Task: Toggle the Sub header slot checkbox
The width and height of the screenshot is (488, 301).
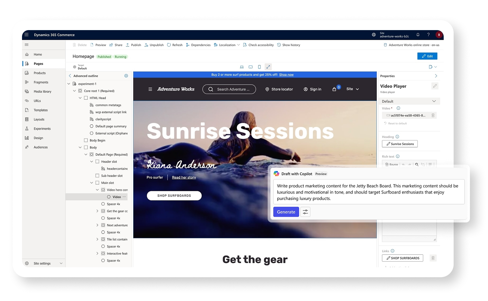Action: (97, 176)
